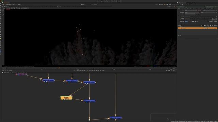Click the orange playhead marker on timeline
Screen dimensions: 218x122
(59, 68)
